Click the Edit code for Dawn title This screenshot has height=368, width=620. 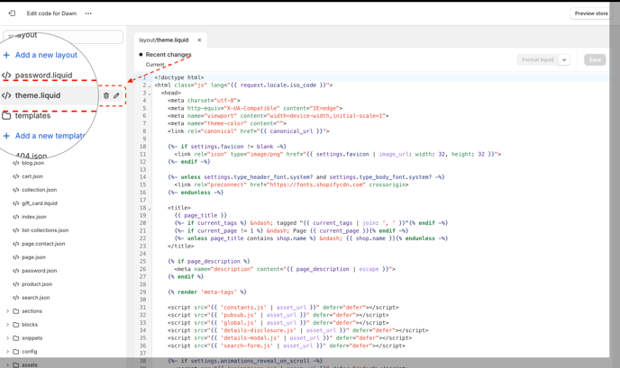pyautogui.click(x=51, y=13)
